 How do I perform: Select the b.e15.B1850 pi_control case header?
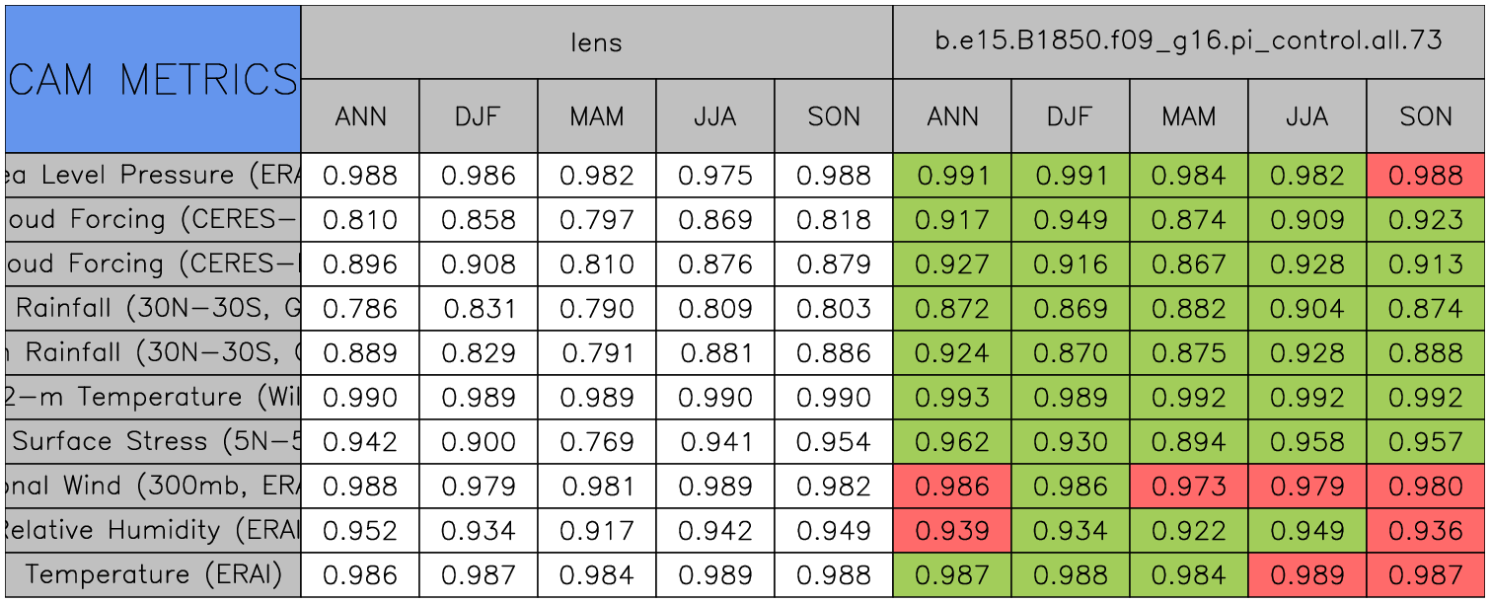click(x=1189, y=41)
